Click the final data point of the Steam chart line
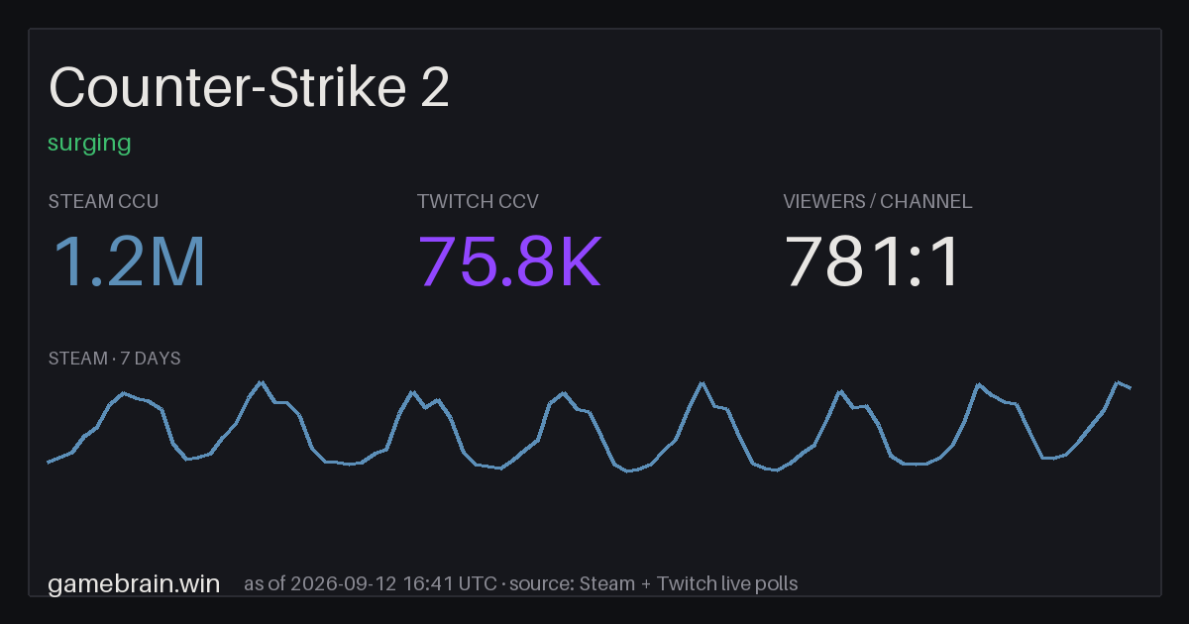 pos(1131,388)
